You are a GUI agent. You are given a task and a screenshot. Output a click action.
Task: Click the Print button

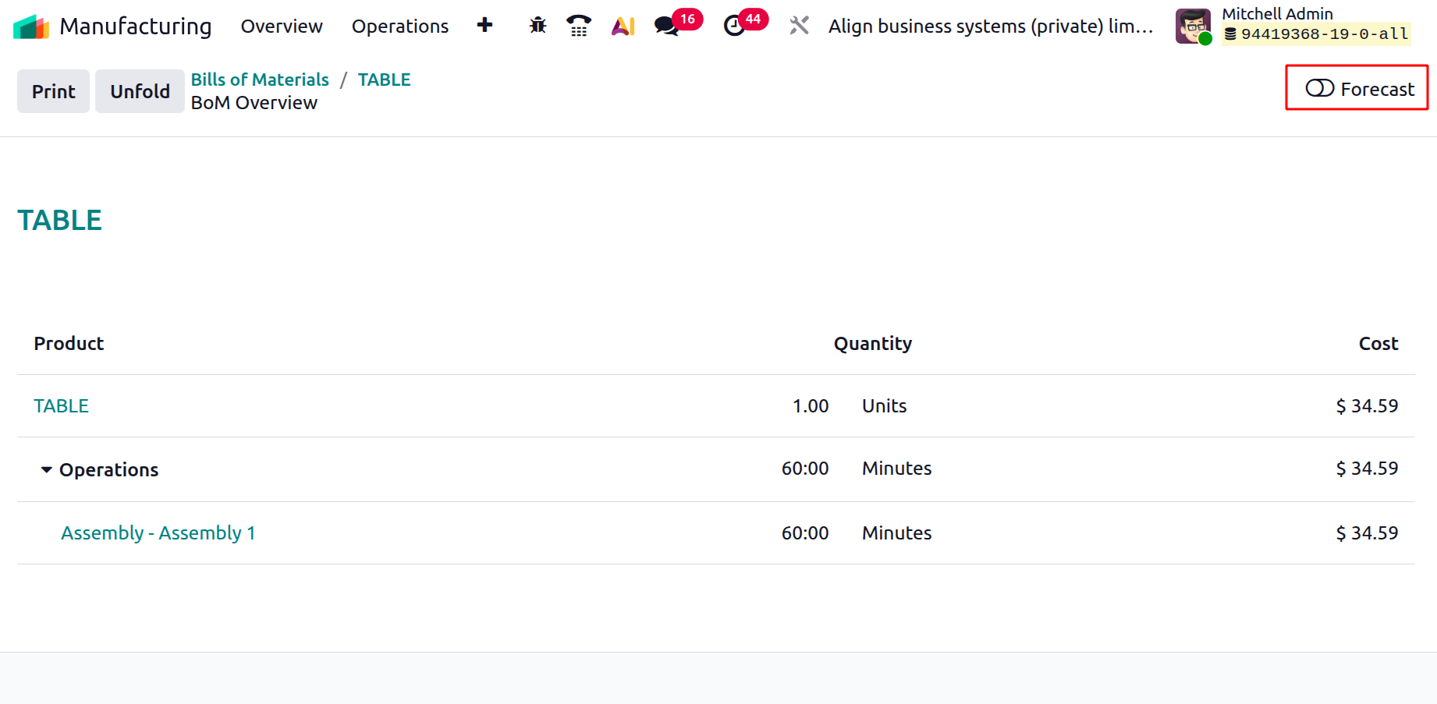point(53,91)
